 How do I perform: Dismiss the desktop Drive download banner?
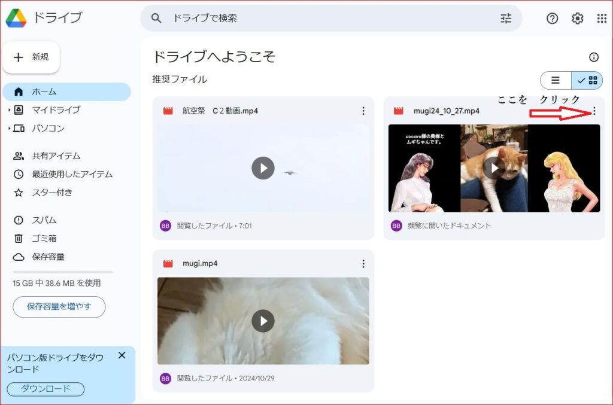(x=122, y=355)
